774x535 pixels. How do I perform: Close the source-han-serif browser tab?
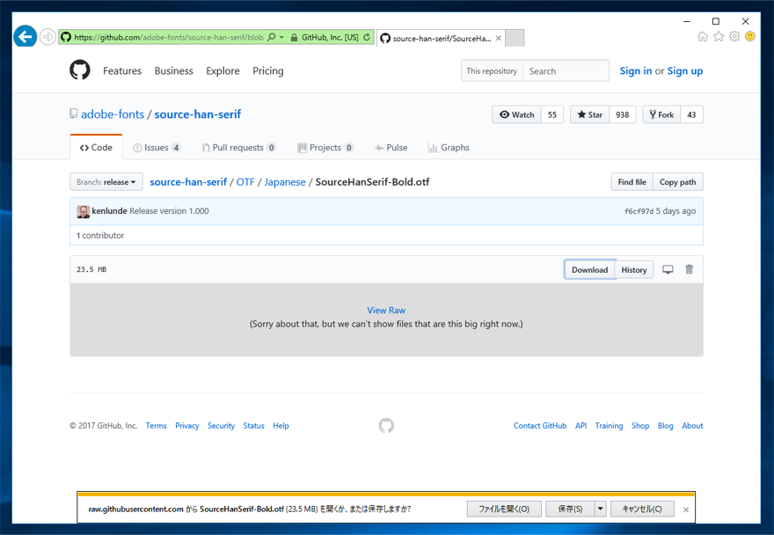coord(499,38)
